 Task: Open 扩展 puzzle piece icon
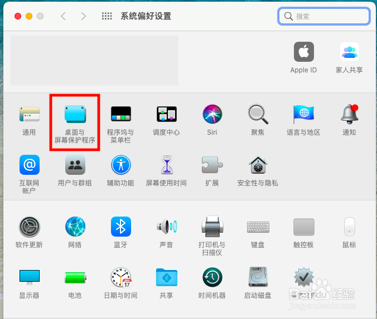[212, 165]
